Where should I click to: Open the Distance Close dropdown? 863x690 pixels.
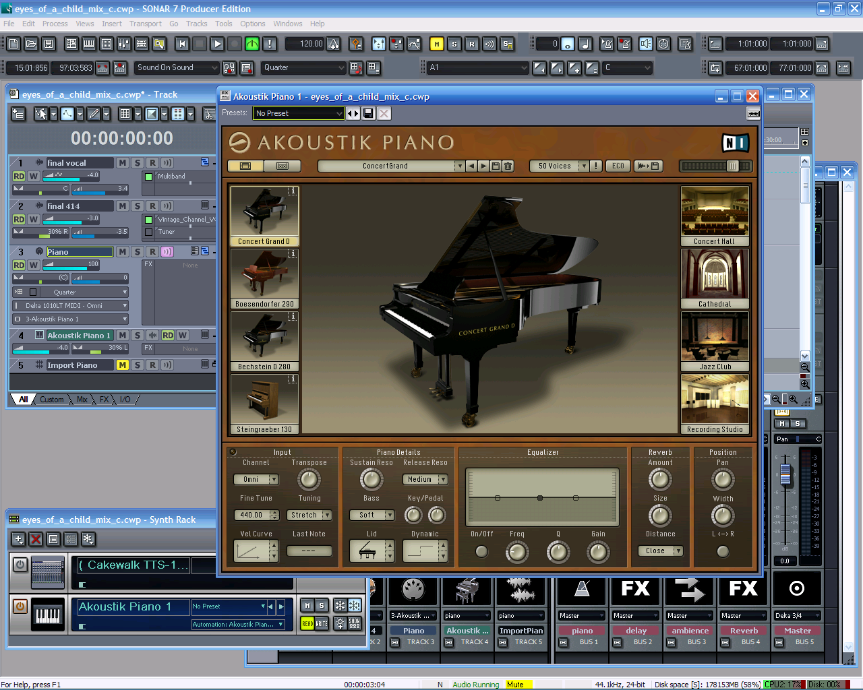[x=661, y=551]
